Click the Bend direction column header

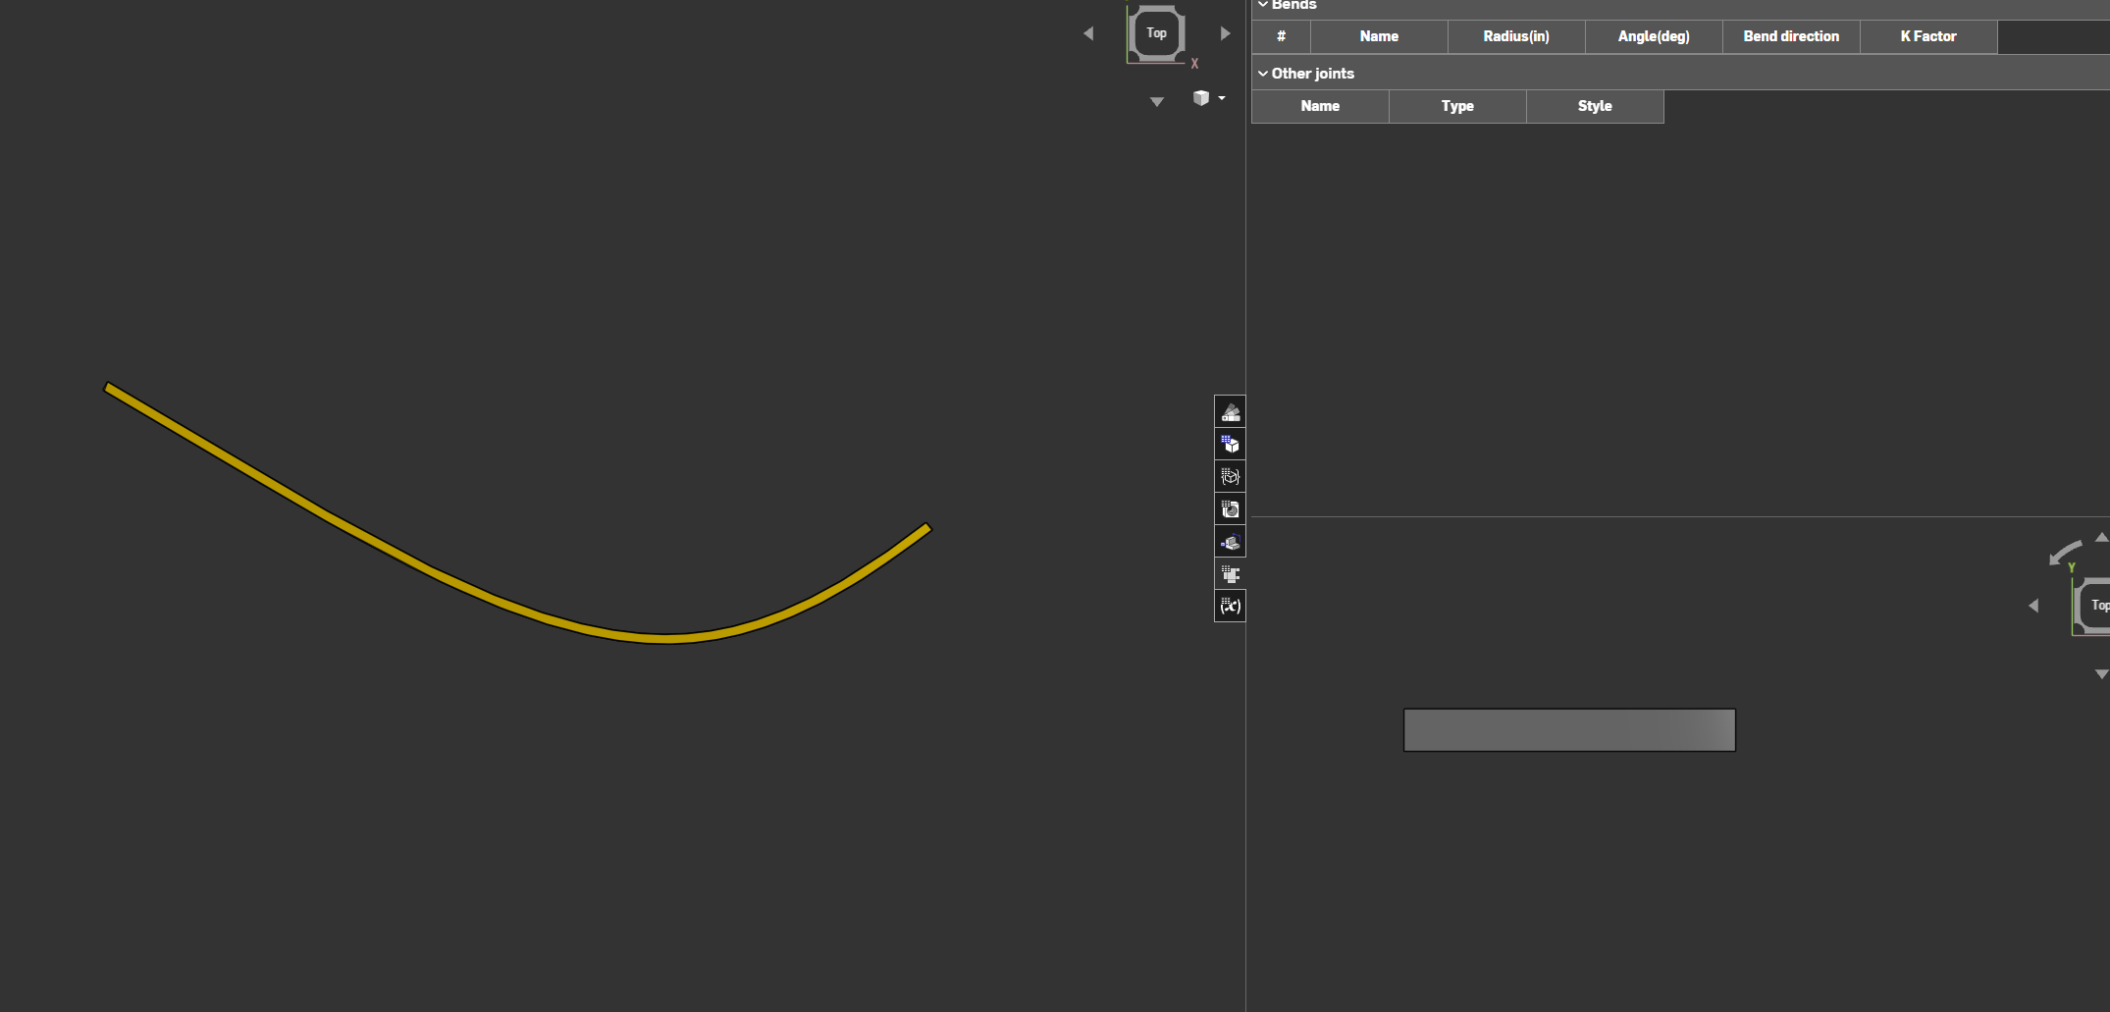click(1791, 36)
